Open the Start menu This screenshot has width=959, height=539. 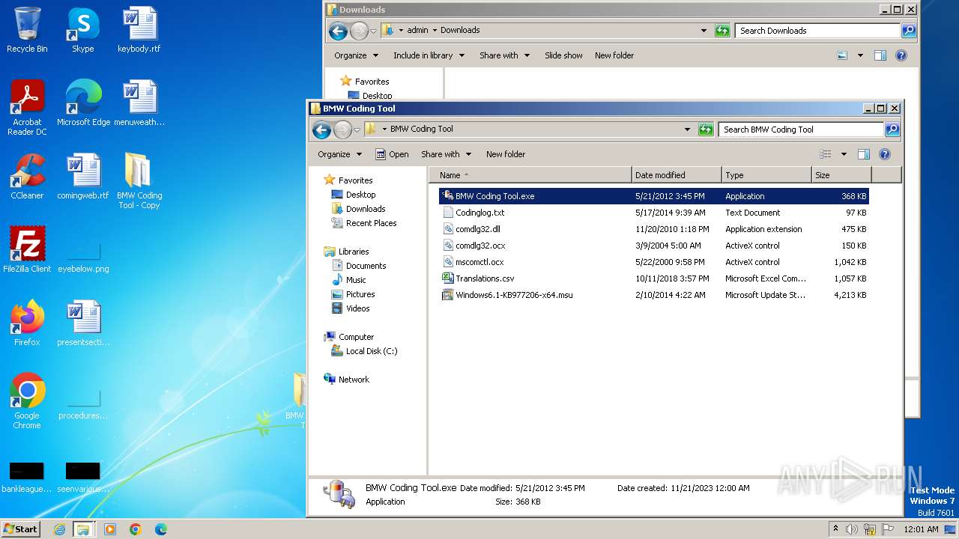pos(21,529)
